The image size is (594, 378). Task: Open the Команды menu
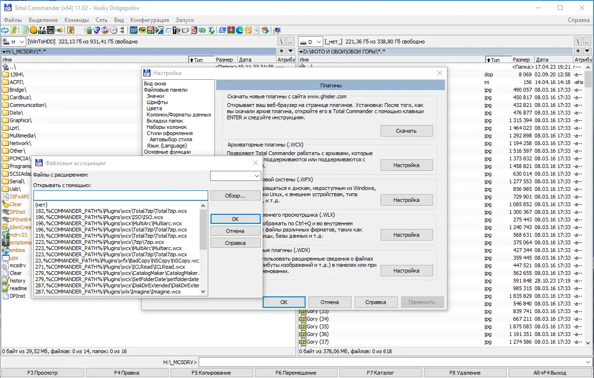pos(76,20)
